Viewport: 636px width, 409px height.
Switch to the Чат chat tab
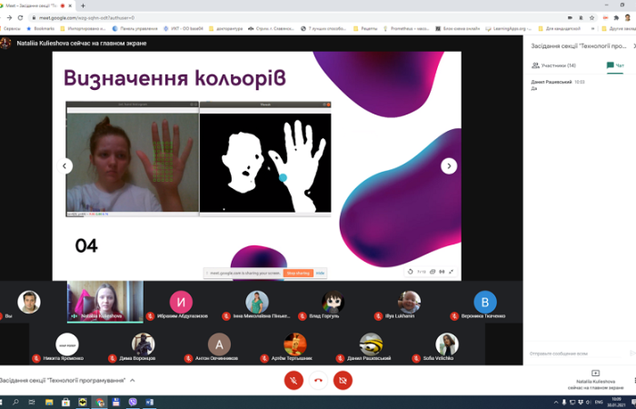tap(615, 65)
